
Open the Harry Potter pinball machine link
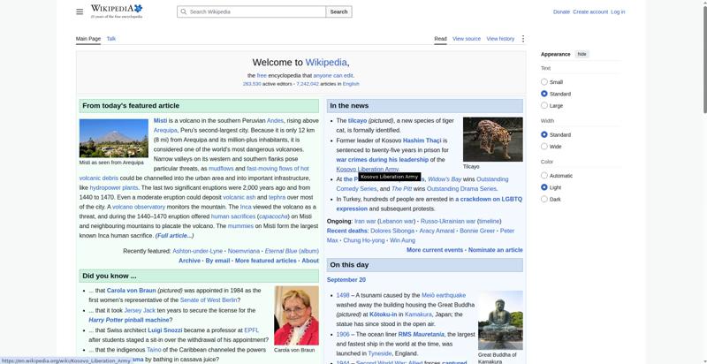(x=128, y=320)
